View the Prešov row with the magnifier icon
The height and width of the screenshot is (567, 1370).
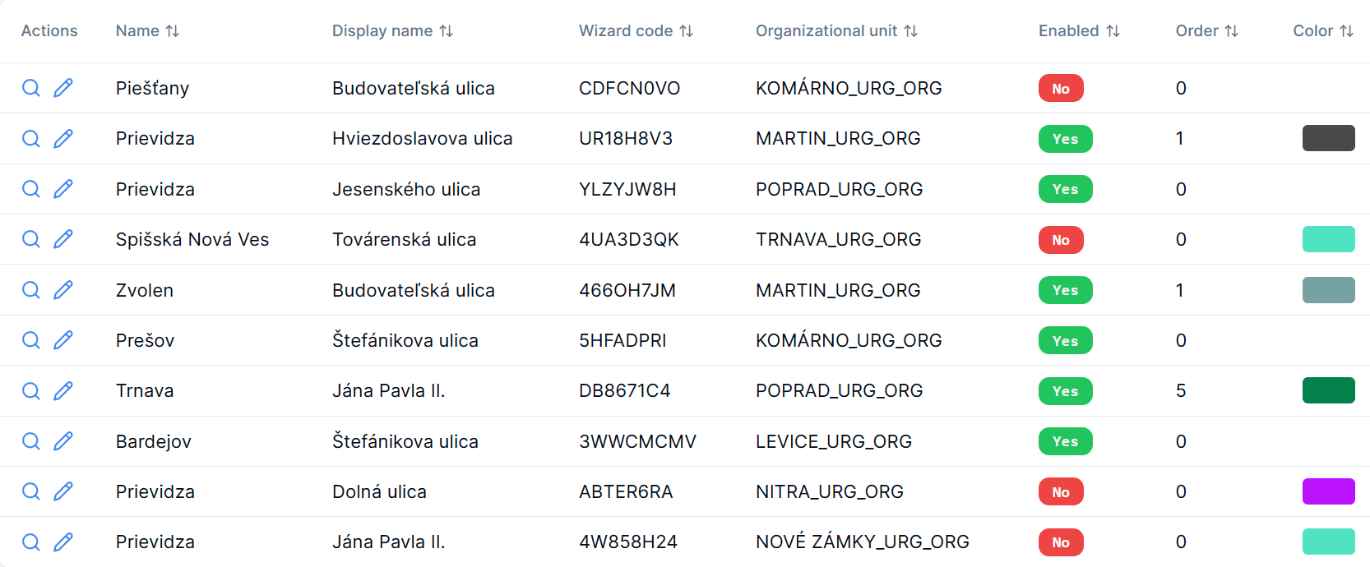pyautogui.click(x=31, y=340)
